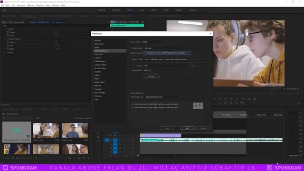Click the audio meters panel
Viewport: 304px width, 171px height.
pos(294,133)
